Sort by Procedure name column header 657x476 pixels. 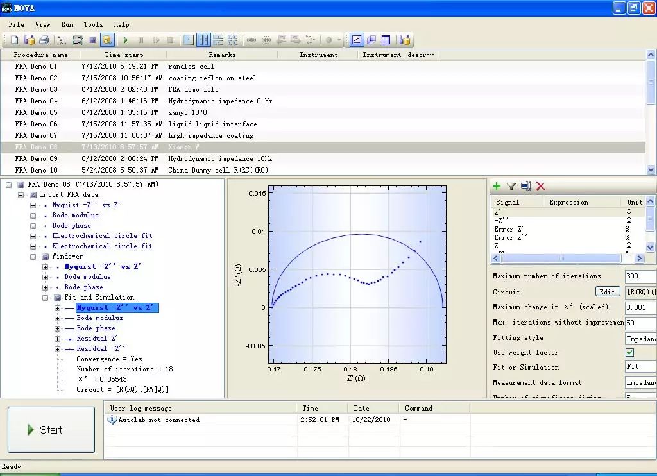click(x=40, y=55)
